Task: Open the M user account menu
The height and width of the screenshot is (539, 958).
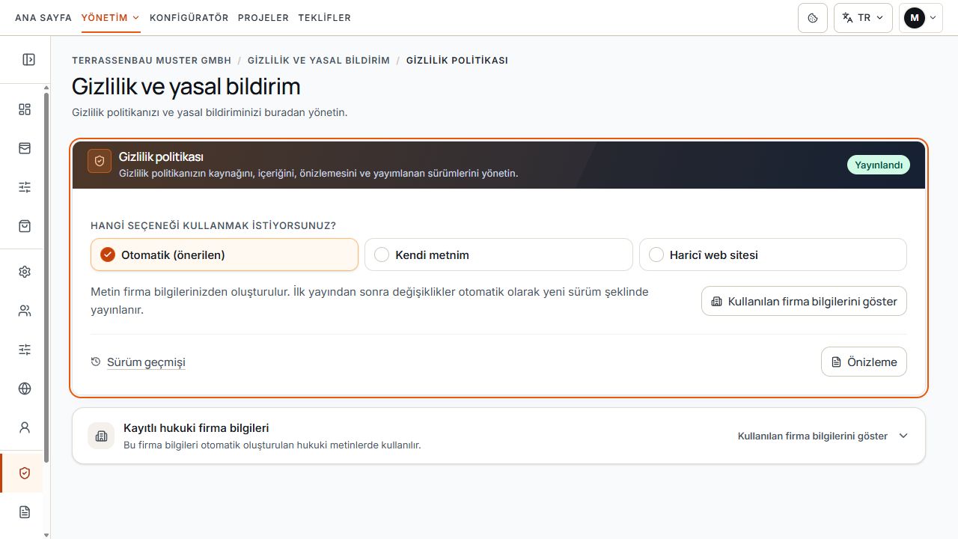Action: [921, 18]
